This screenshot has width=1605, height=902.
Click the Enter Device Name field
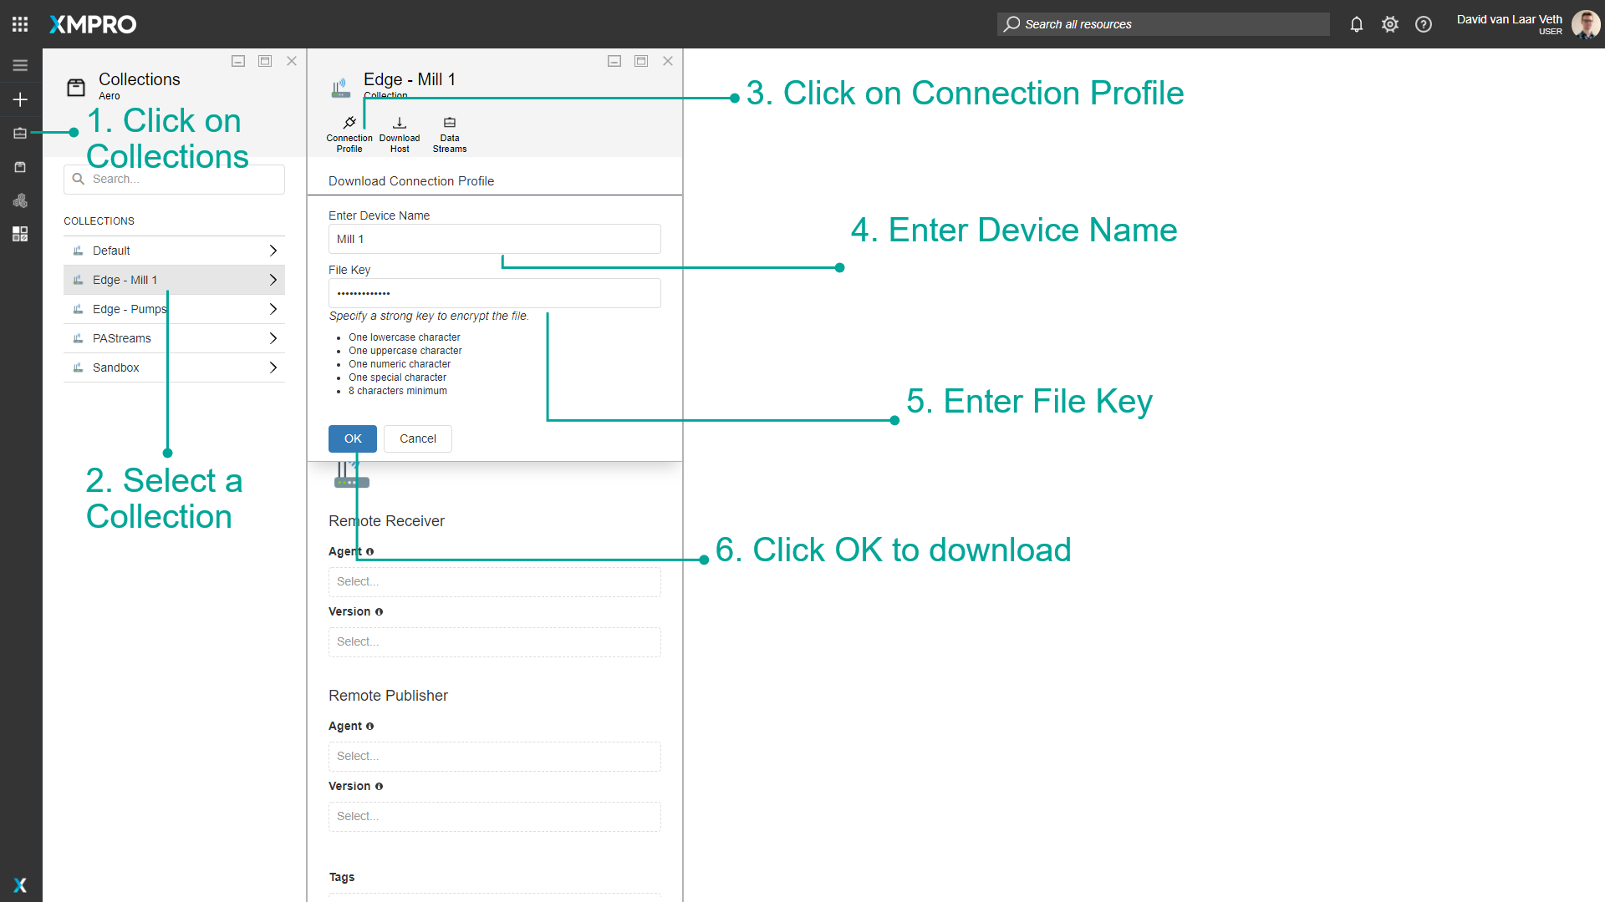click(494, 239)
